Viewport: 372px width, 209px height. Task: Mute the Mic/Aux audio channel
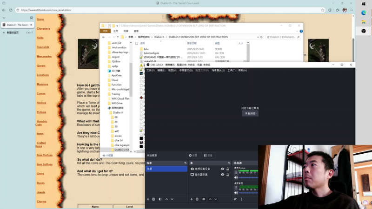click(236, 177)
